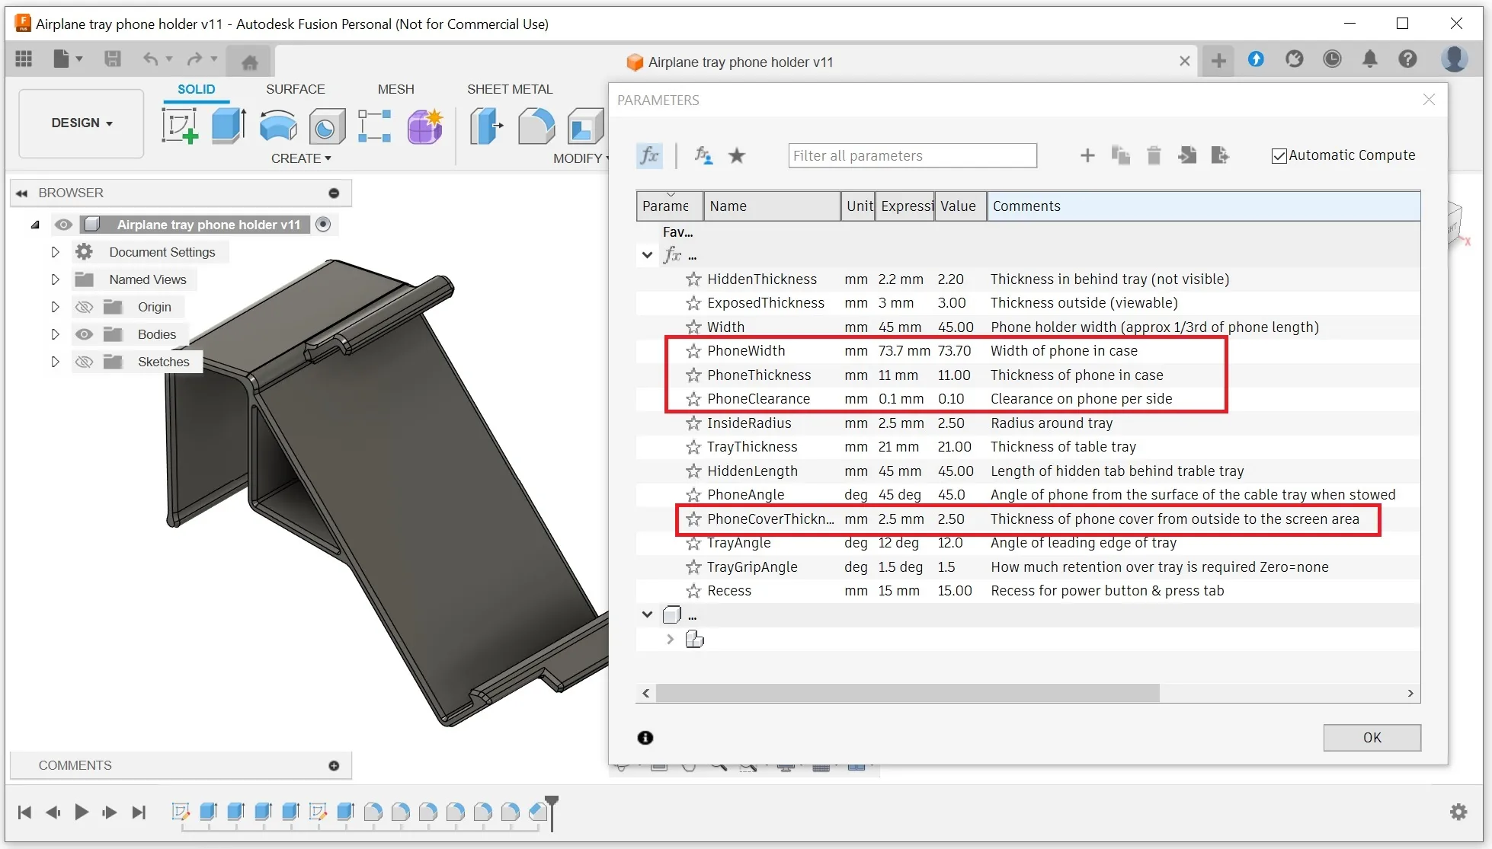Image resolution: width=1492 pixels, height=849 pixels.
Task: Click the Save icon in the top bar
Action: coord(112,59)
